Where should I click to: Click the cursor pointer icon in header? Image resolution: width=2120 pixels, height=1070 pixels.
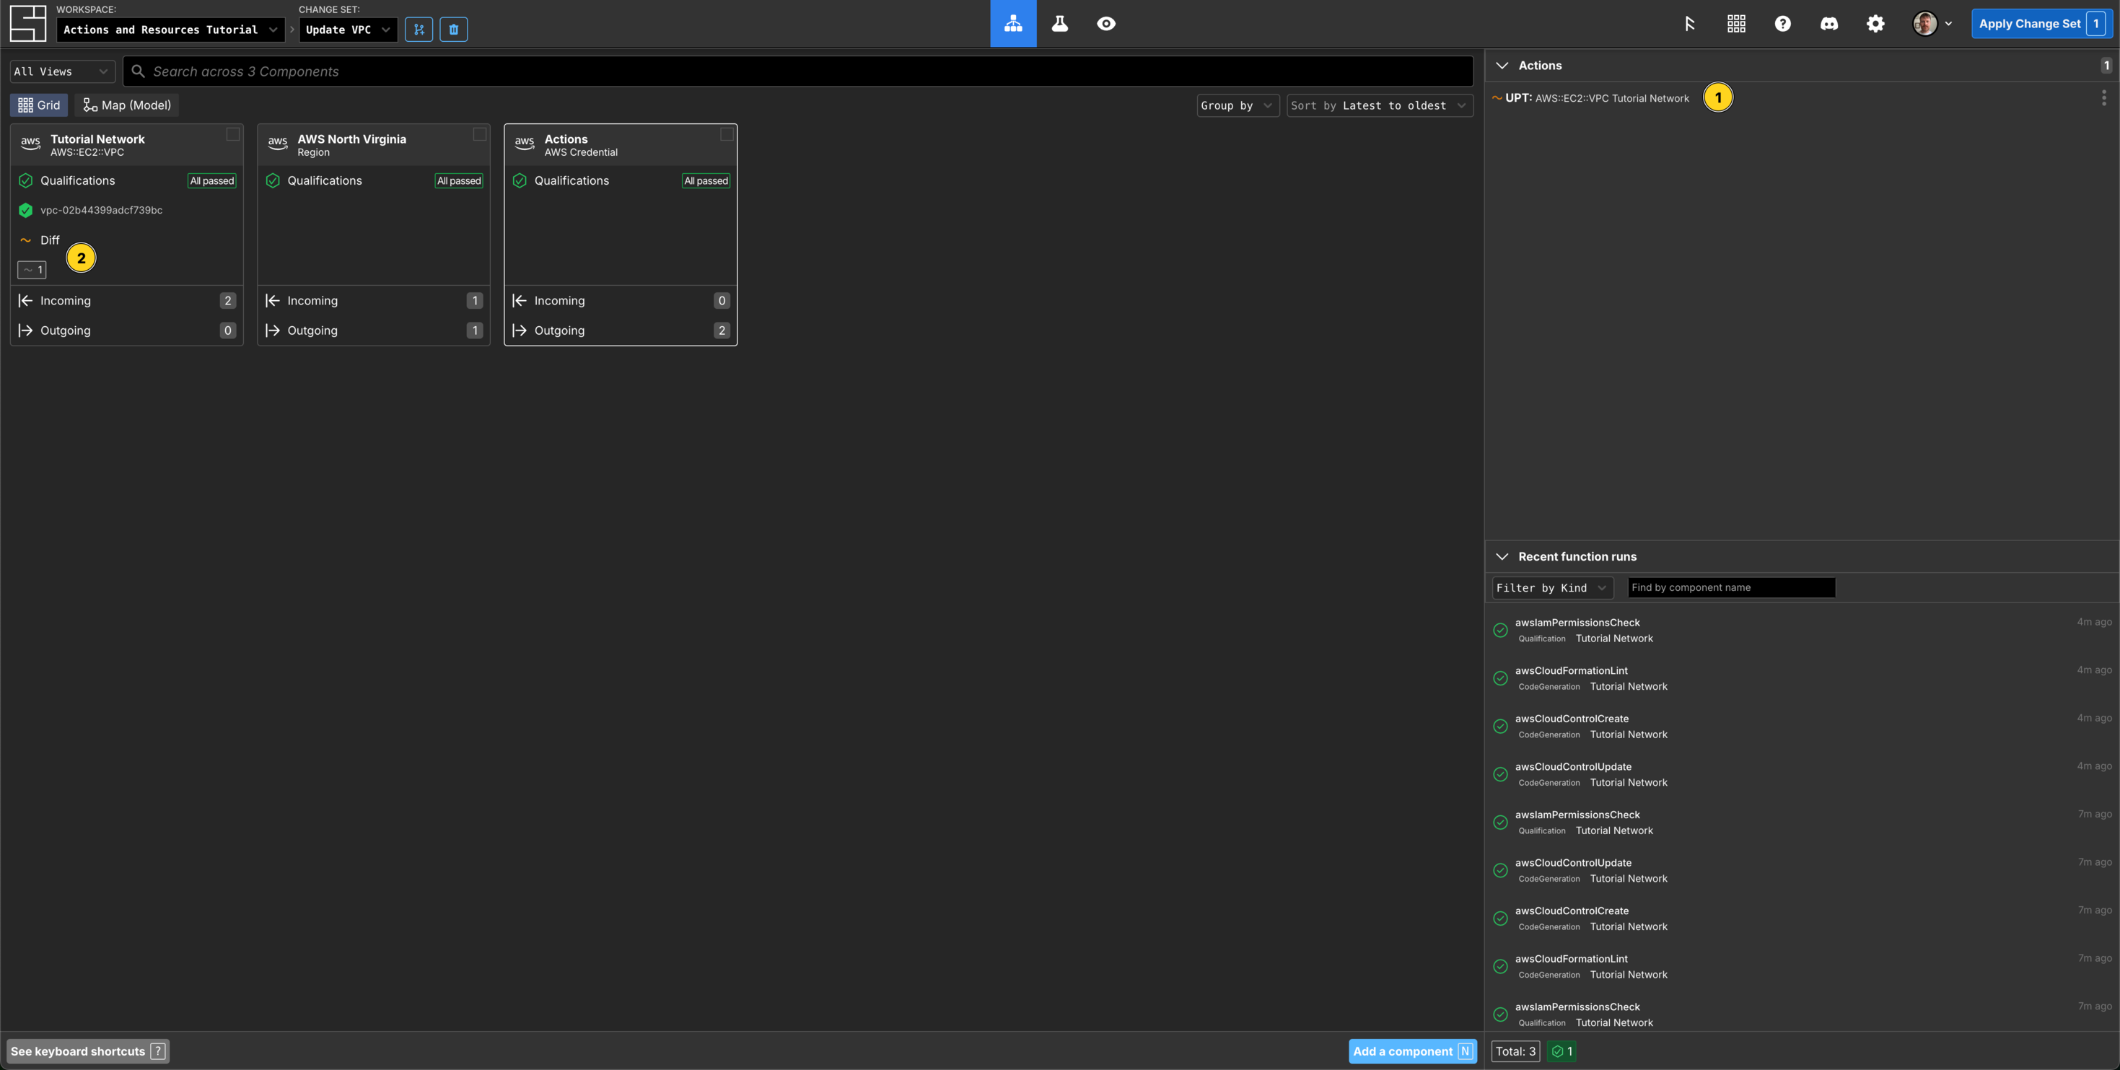1690,24
